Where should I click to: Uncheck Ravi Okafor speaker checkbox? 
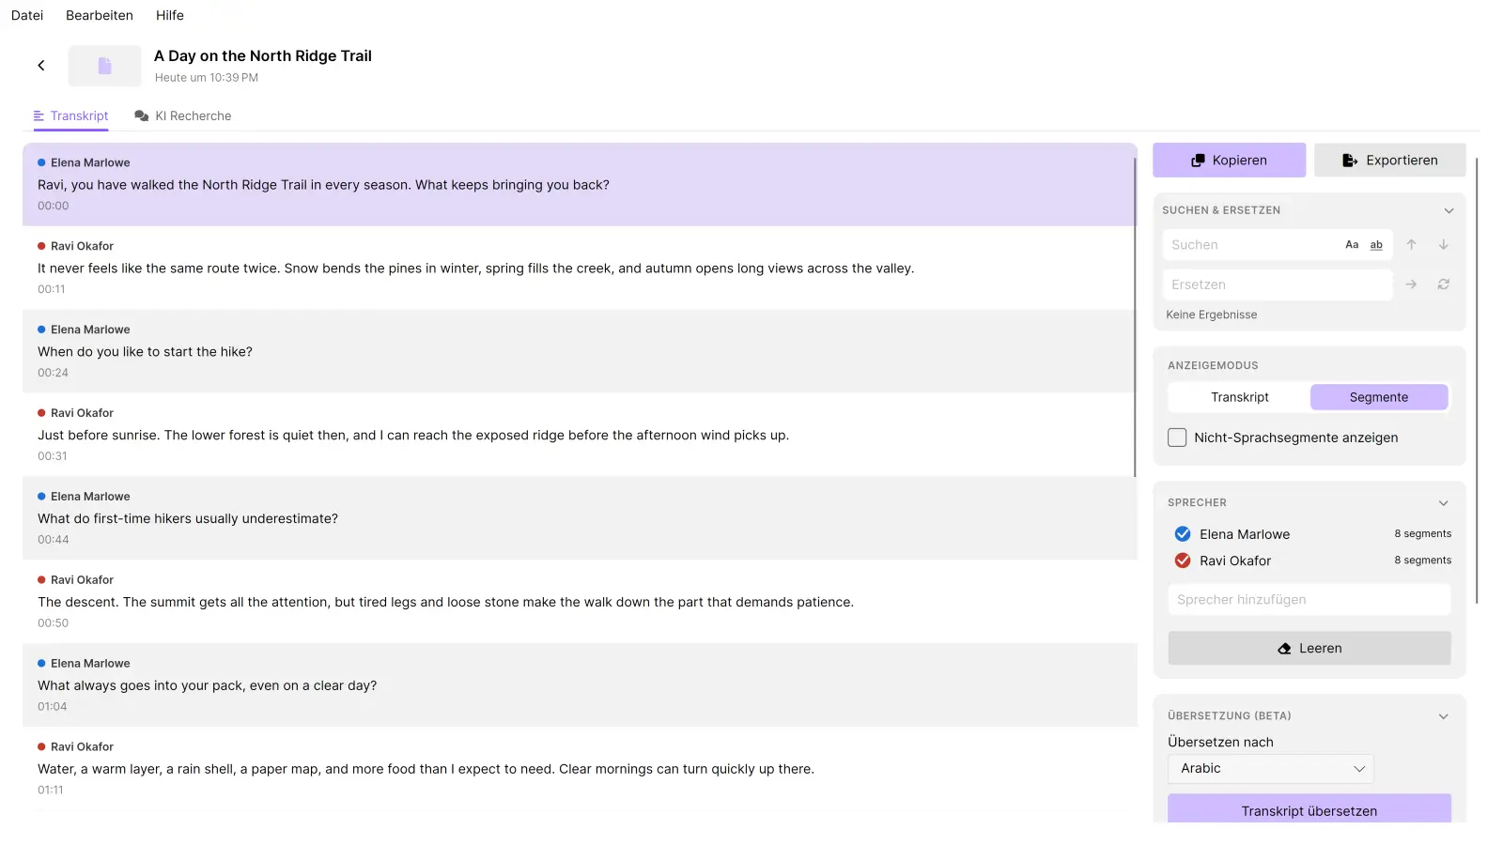[1183, 561]
